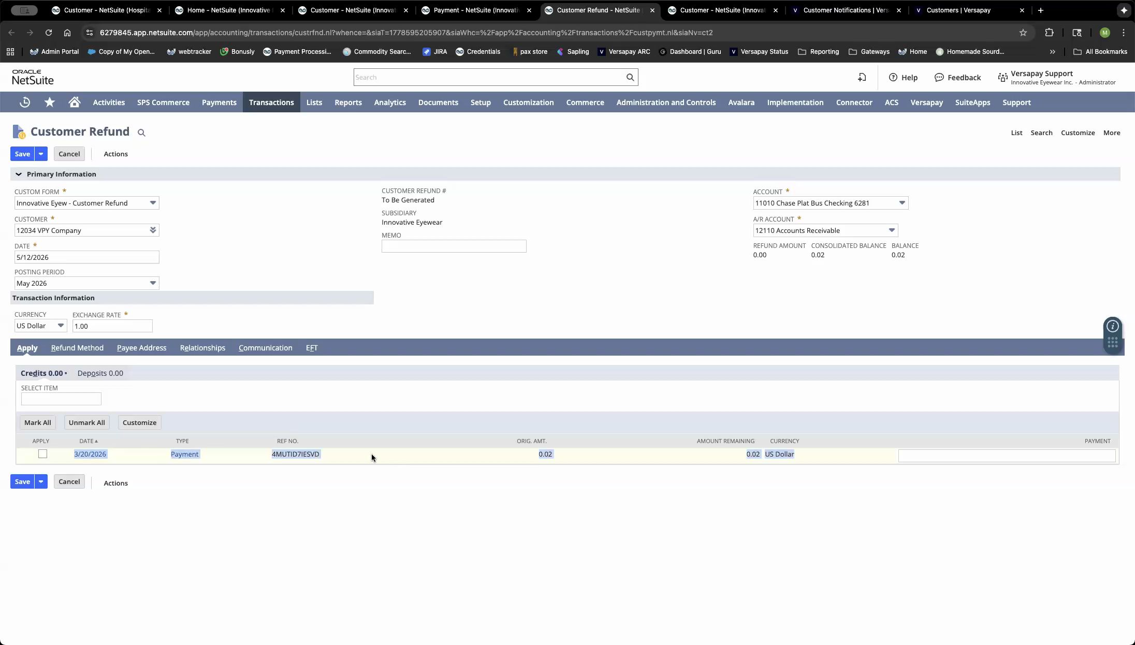Bookmark this page with star icon
Image resolution: width=1135 pixels, height=645 pixels.
pyautogui.click(x=1023, y=33)
